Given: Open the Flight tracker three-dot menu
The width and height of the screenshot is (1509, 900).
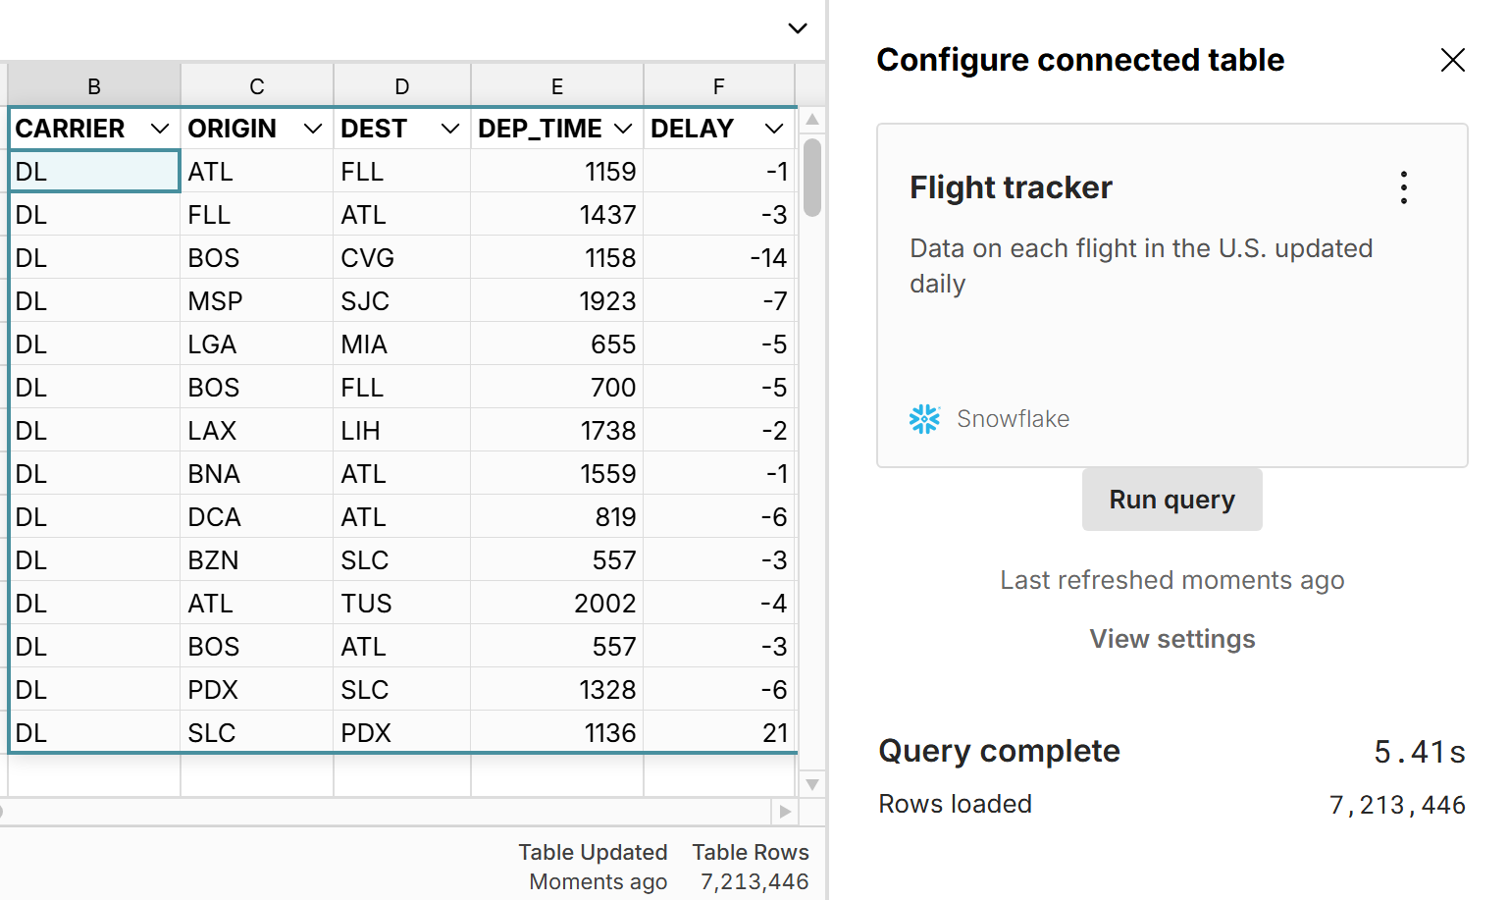Looking at the screenshot, I should 1403,186.
